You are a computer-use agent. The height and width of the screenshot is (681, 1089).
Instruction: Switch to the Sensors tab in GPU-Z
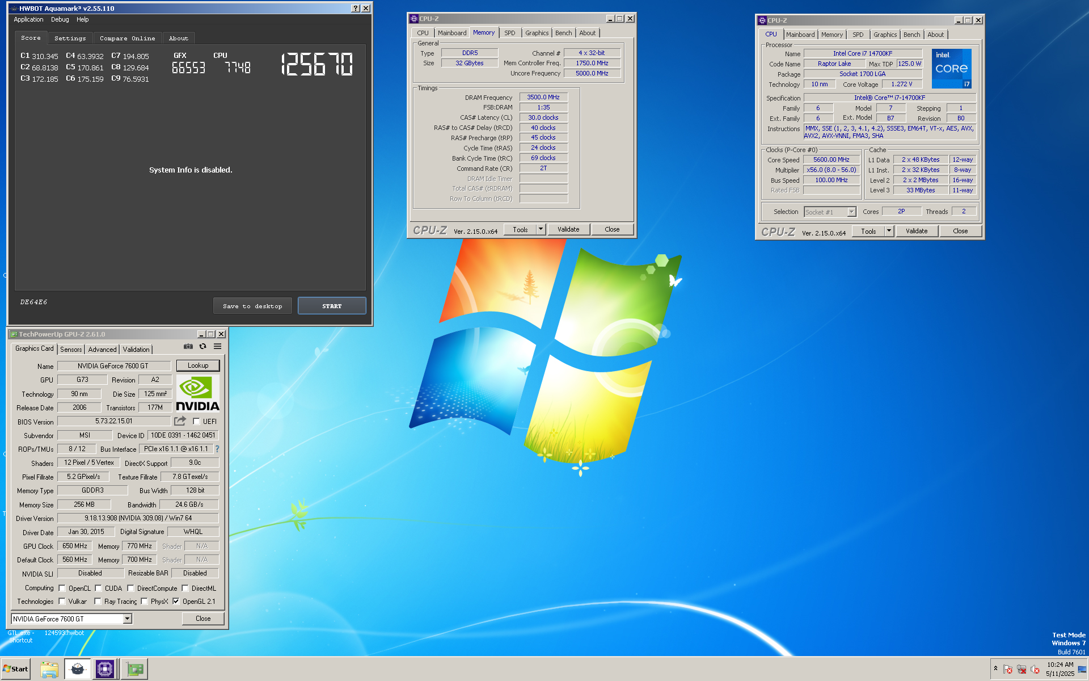(x=71, y=350)
